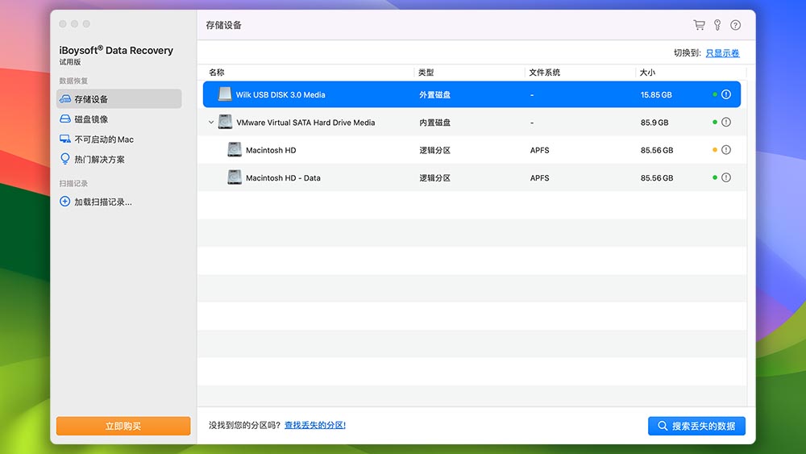806x454 pixels.
Task: Sort by the 类型 column header
Action: point(426,73)
